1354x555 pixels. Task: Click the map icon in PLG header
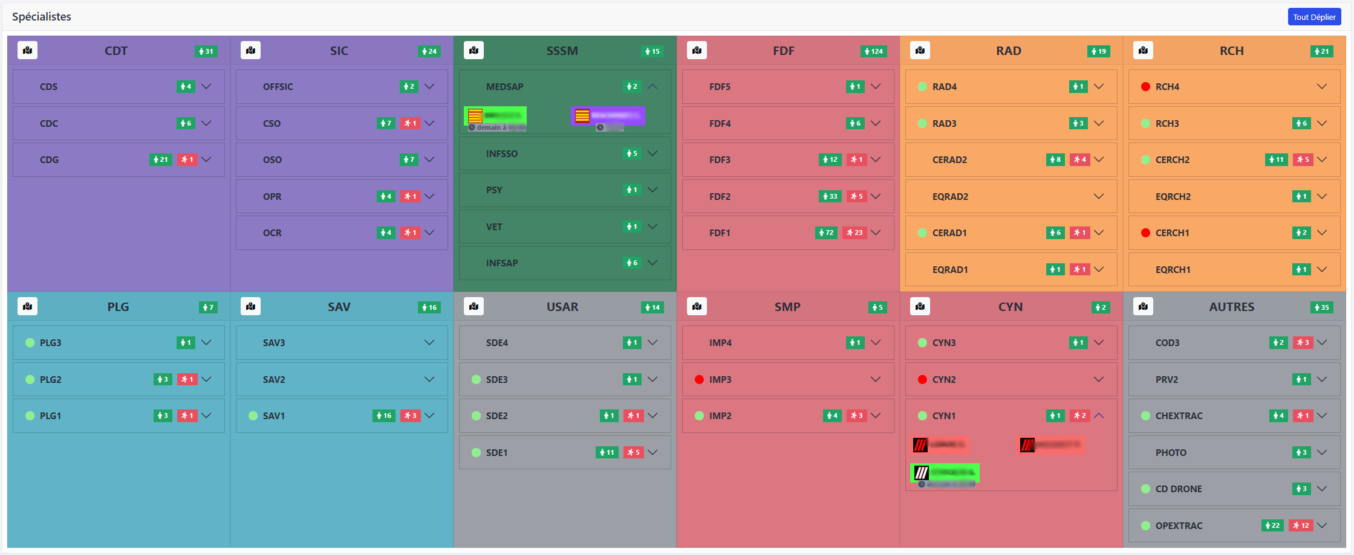pos(27,307)
